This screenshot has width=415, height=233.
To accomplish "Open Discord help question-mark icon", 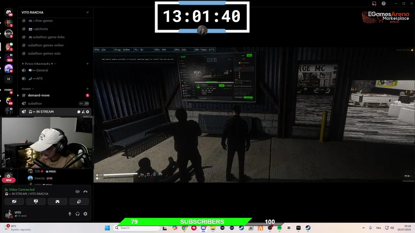I will pos(384,4).
